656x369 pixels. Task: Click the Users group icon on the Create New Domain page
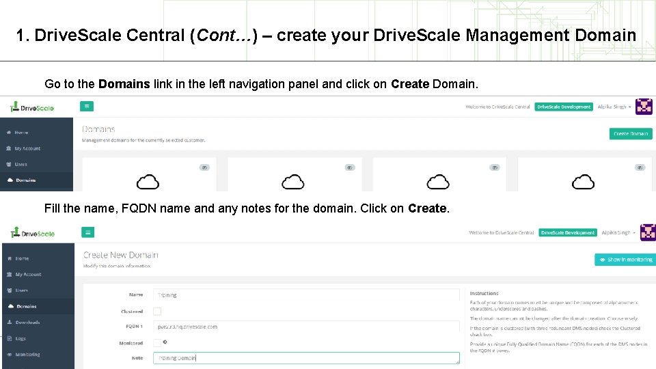point(9,290)
